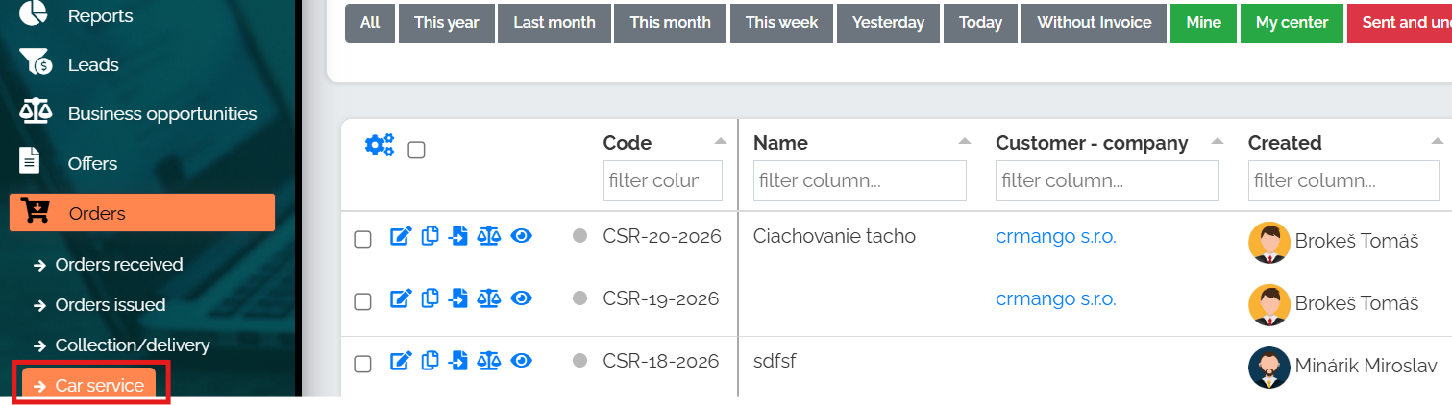Click the Offers document icon
The image size is (1452, 405).
[32, 161]
